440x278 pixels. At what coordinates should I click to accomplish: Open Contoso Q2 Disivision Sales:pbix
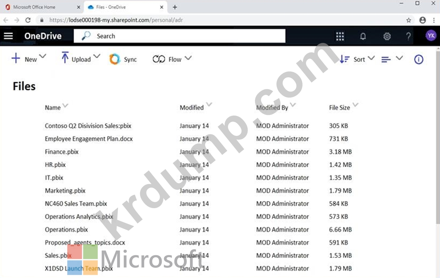coord(88,126)
